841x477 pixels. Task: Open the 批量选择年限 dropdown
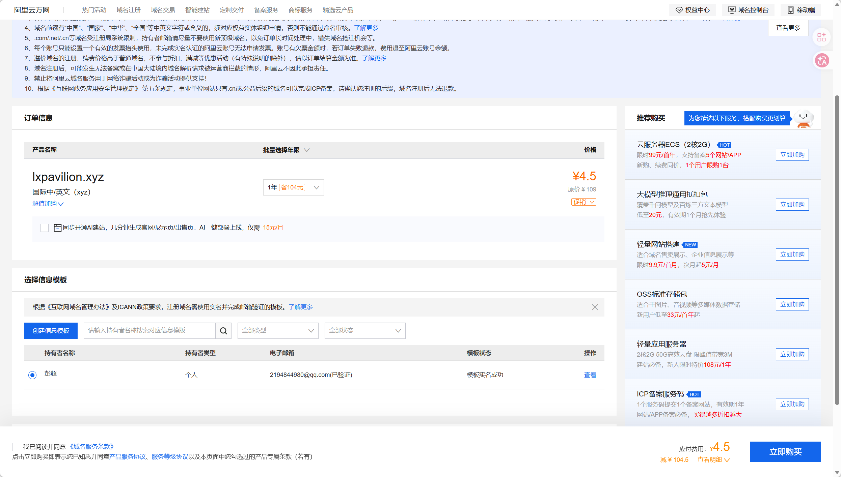pyautogui.click(x=286, y=150)
